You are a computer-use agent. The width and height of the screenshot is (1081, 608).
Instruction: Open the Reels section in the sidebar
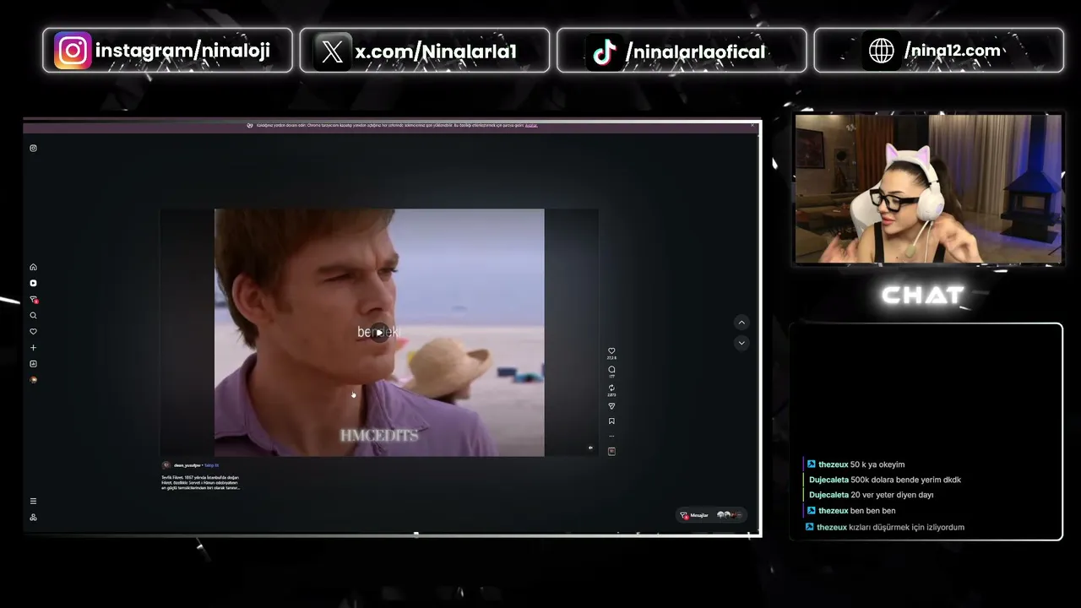click(x=34, y=283)
